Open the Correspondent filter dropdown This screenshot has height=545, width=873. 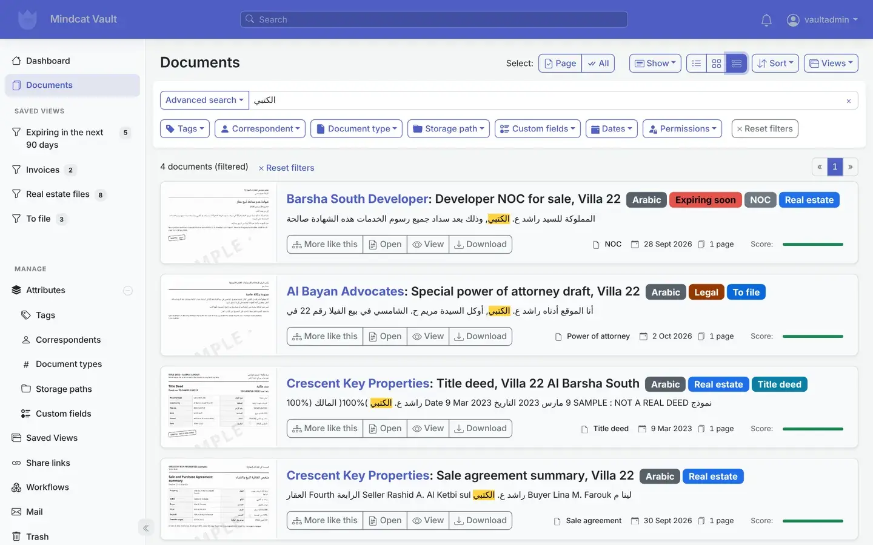260,128
